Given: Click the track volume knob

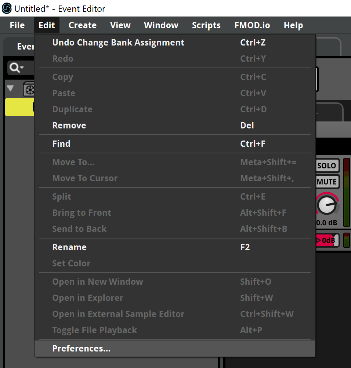Looking at the screenshot, I should coord(327,205).
